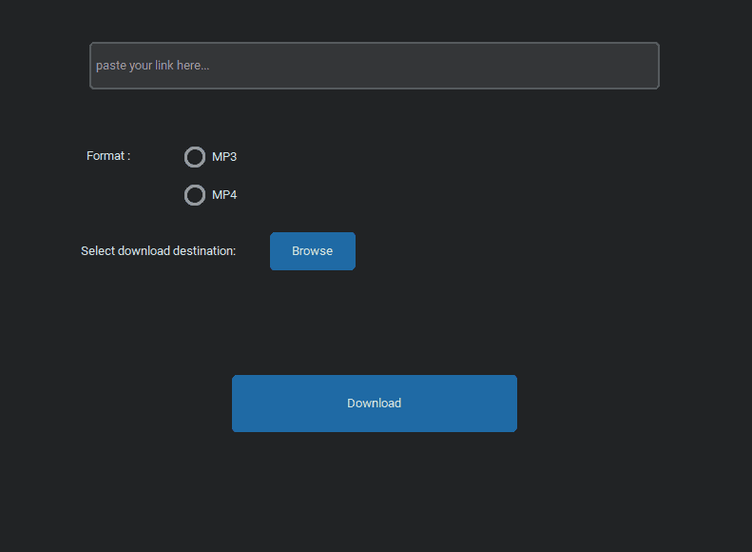Select the MP4 format radio button
Screen dimensions: 752x552
pyautogui.click(x=195, y=195)
